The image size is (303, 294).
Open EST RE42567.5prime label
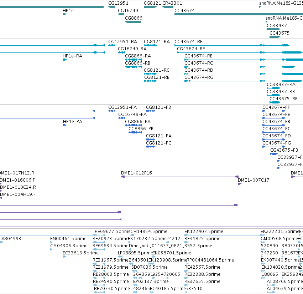pos(202,267)
